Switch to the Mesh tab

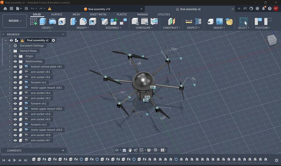pos(76,14)
